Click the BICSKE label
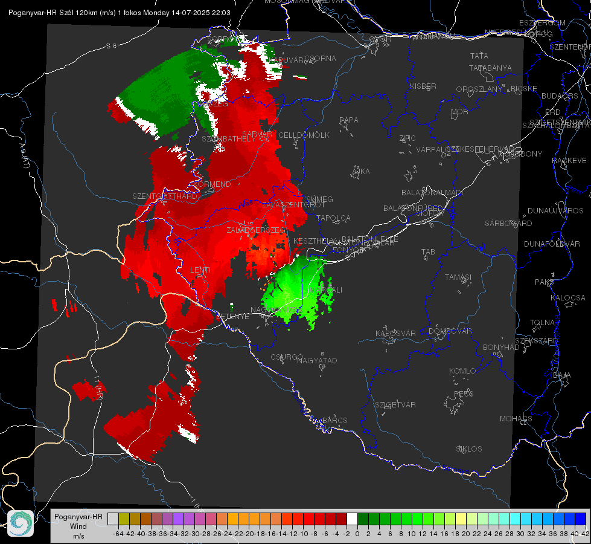The height and width of the screenshot is (544, 591). (524, 88)
